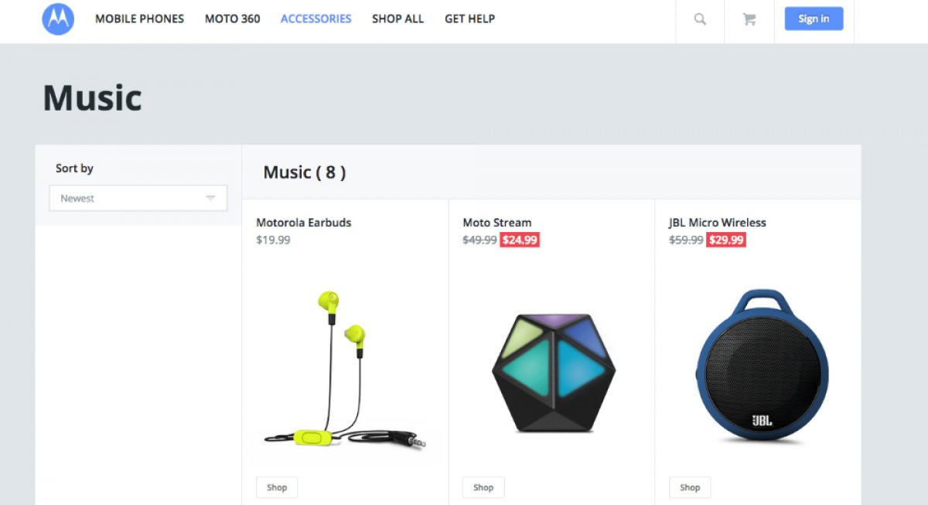Screen dimensions: 928x505
Task: Open the Shop All menu
Action: tap(397, 19)
